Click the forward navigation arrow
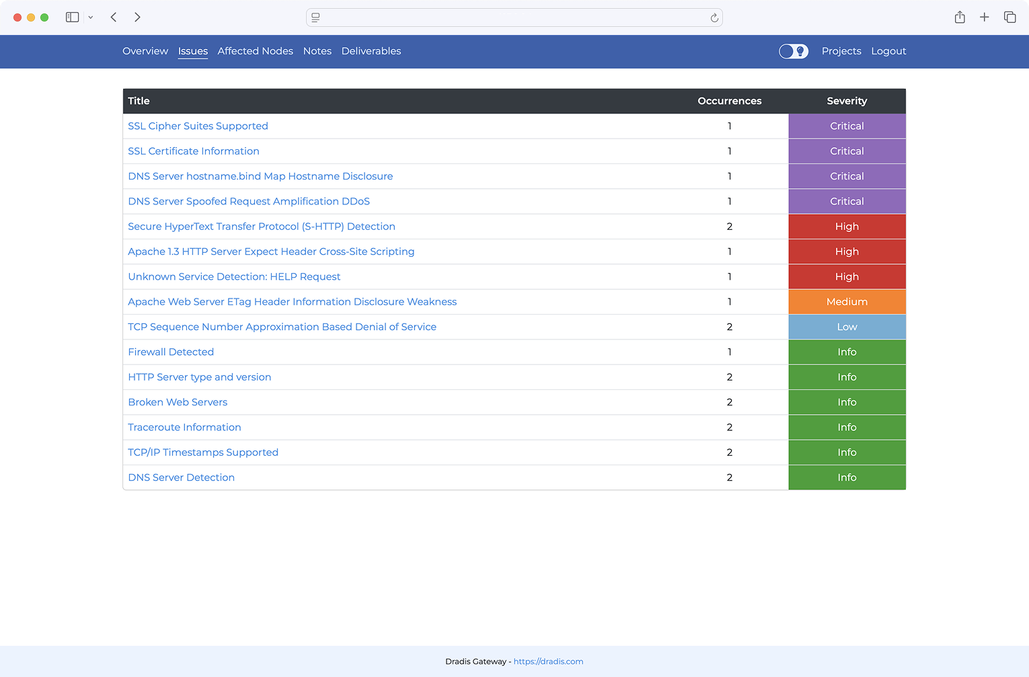The height and width of the screenshot is (677, 1029). 137,17
